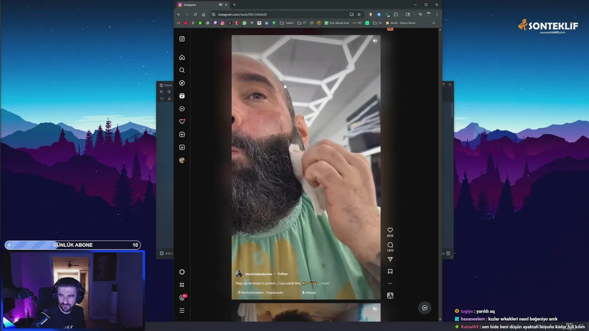Open Instagram bookmark icon in bookmarks bar
Image resolution: width=589 pixels, height=331 pixels.
pos(222,23)
